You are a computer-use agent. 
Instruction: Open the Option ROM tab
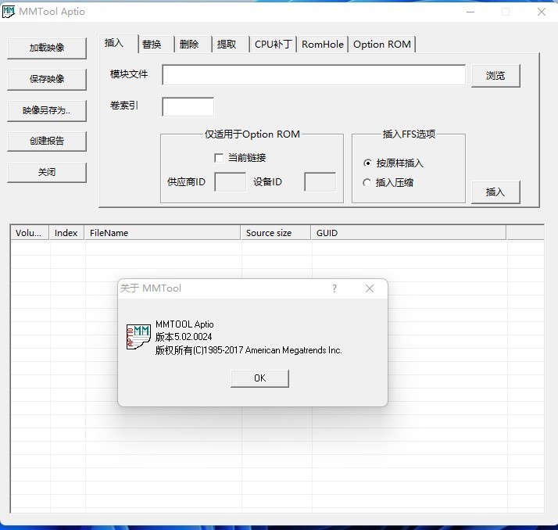[x=382, y=45]
